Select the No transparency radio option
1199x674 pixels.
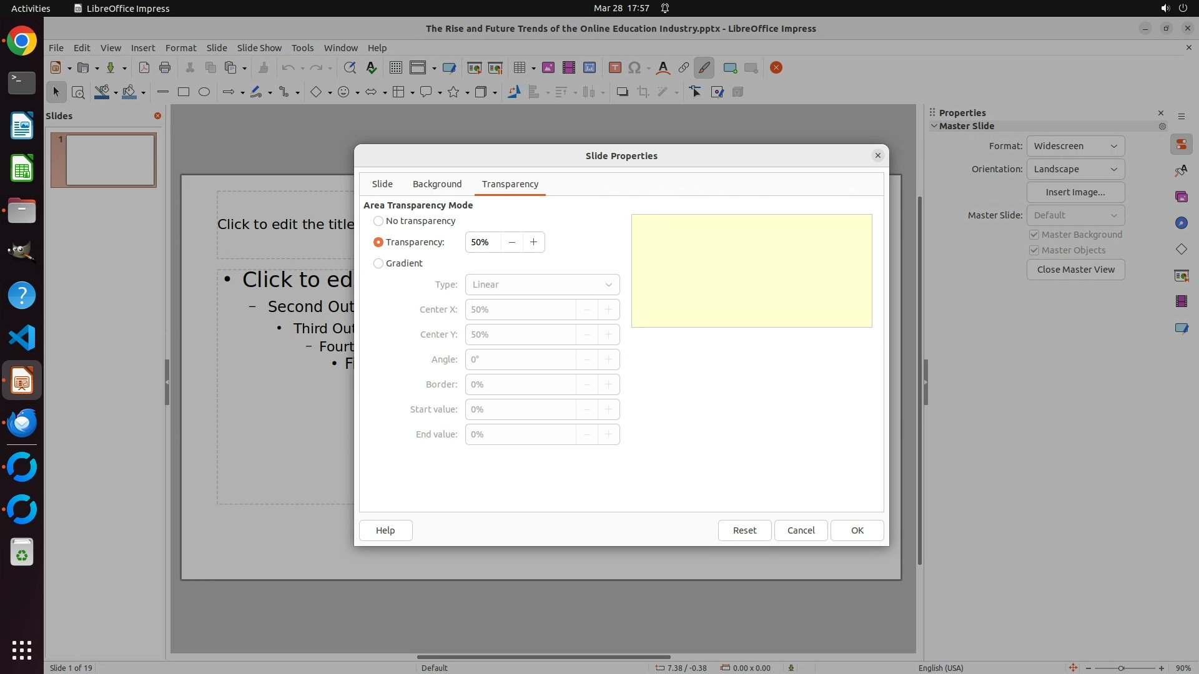click(378, 221)
